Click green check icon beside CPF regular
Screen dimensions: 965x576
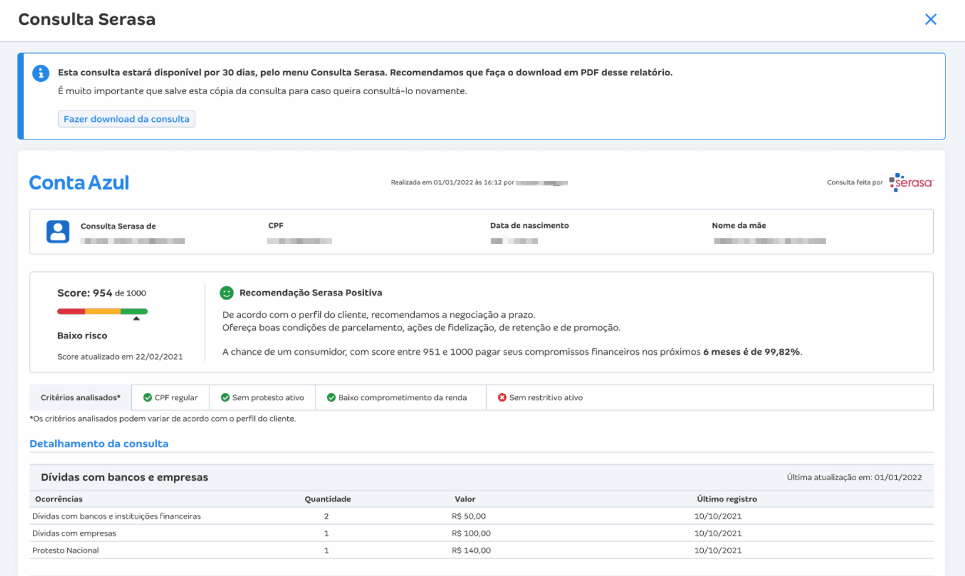tap(148, 398)
